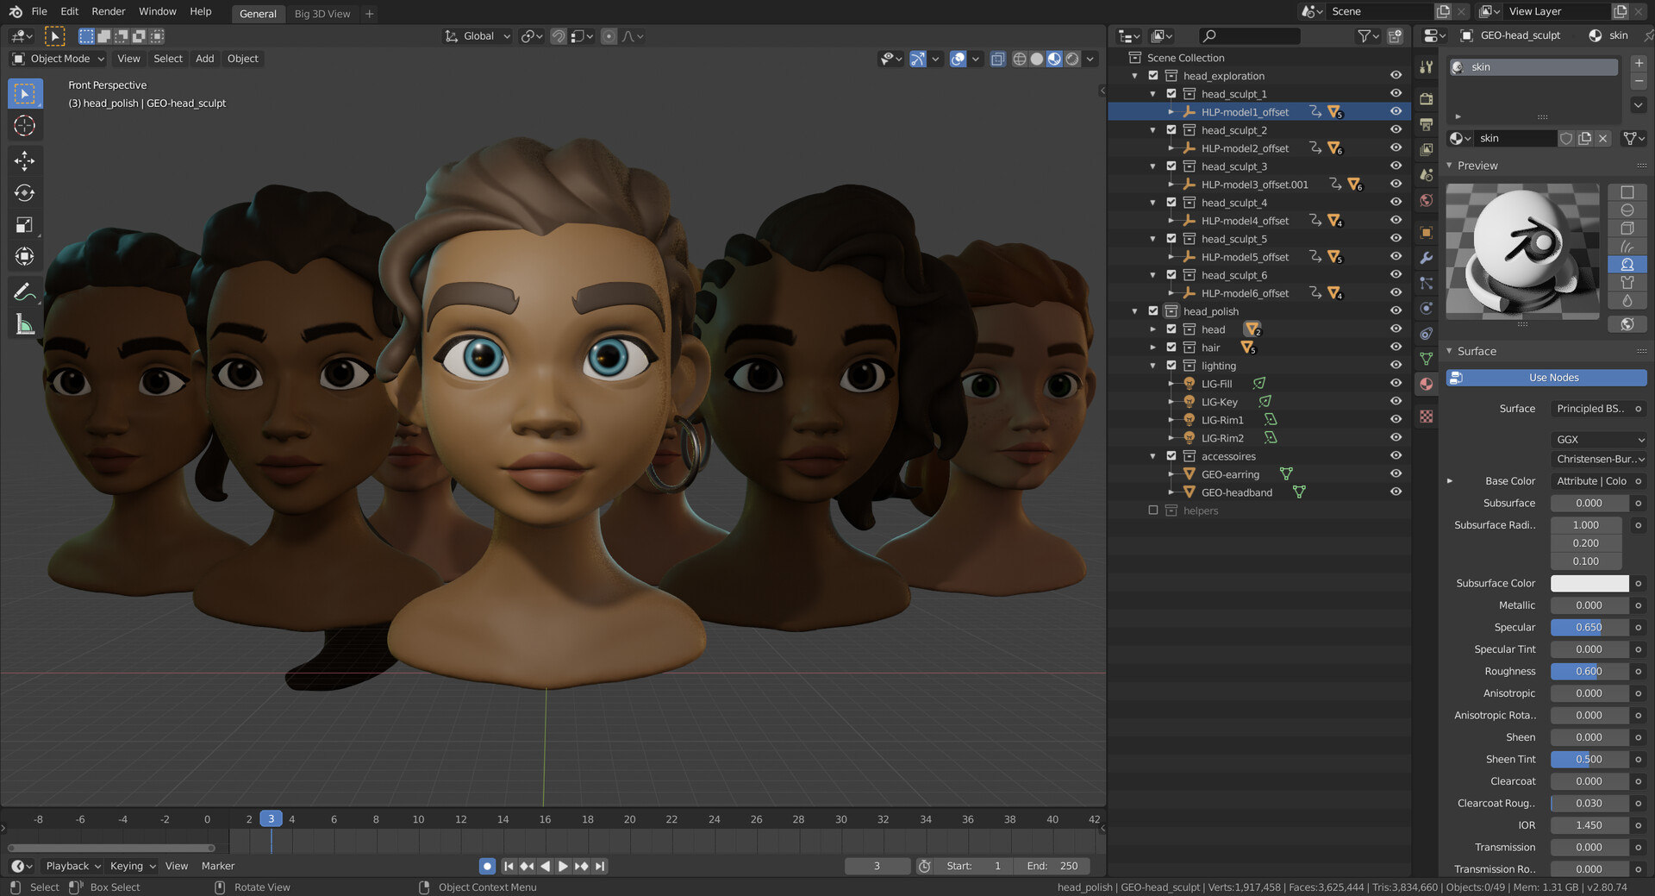Play the animation forward
The height and width of the screenshot is (896, 1655).
tap(564, 866)
